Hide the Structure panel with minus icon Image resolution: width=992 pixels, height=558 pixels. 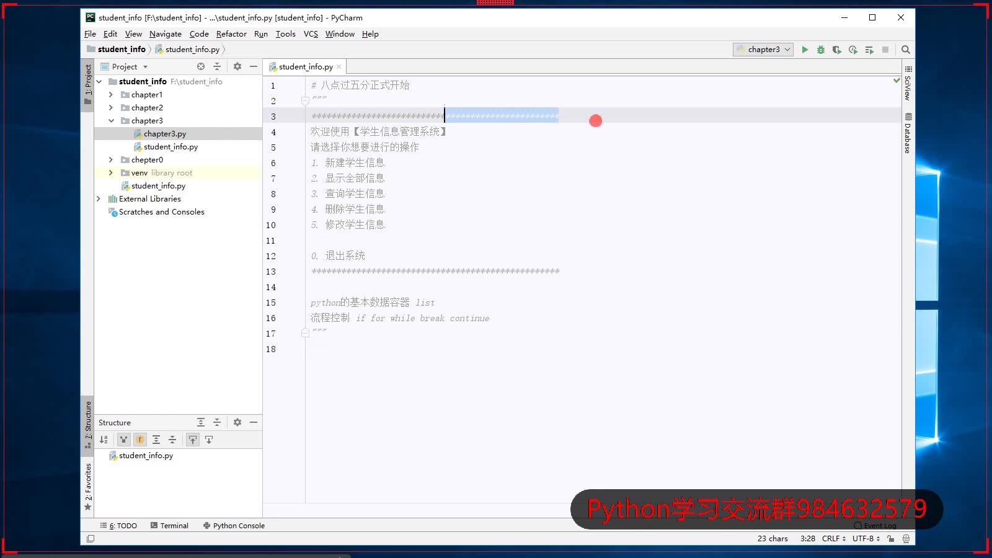click(x=254, y=422)
